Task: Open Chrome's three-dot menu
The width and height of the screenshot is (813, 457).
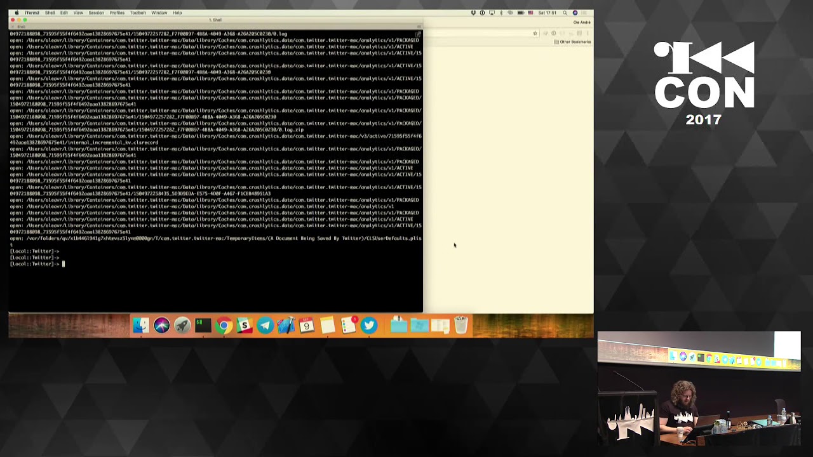Action: 588,33
